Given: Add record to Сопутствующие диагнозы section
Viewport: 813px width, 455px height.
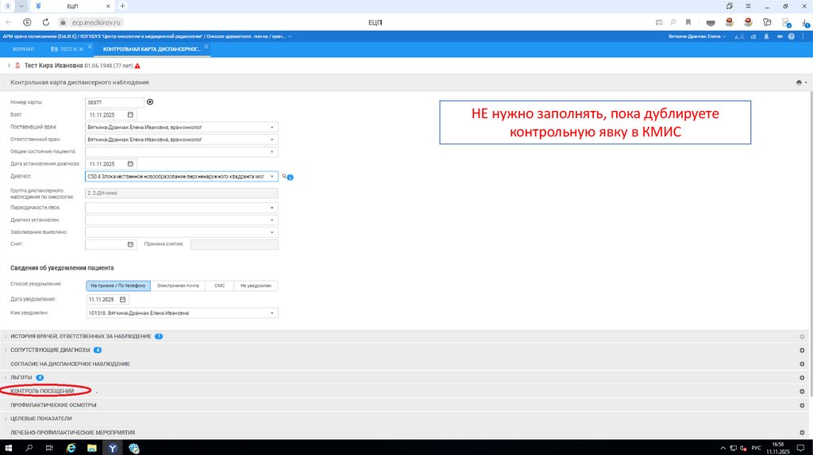Looking at the screenshot, I should pos(802,350).
